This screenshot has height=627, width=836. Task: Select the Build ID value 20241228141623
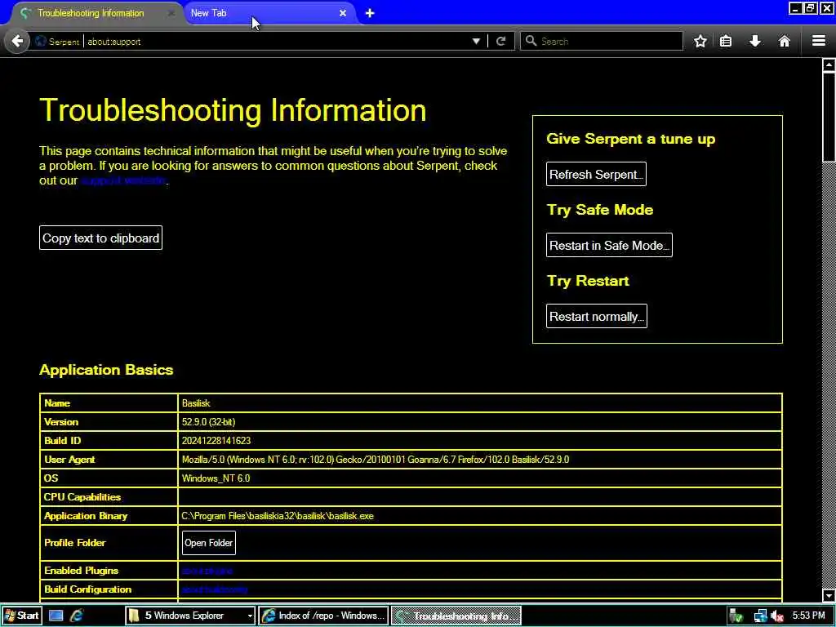[216, 440]
